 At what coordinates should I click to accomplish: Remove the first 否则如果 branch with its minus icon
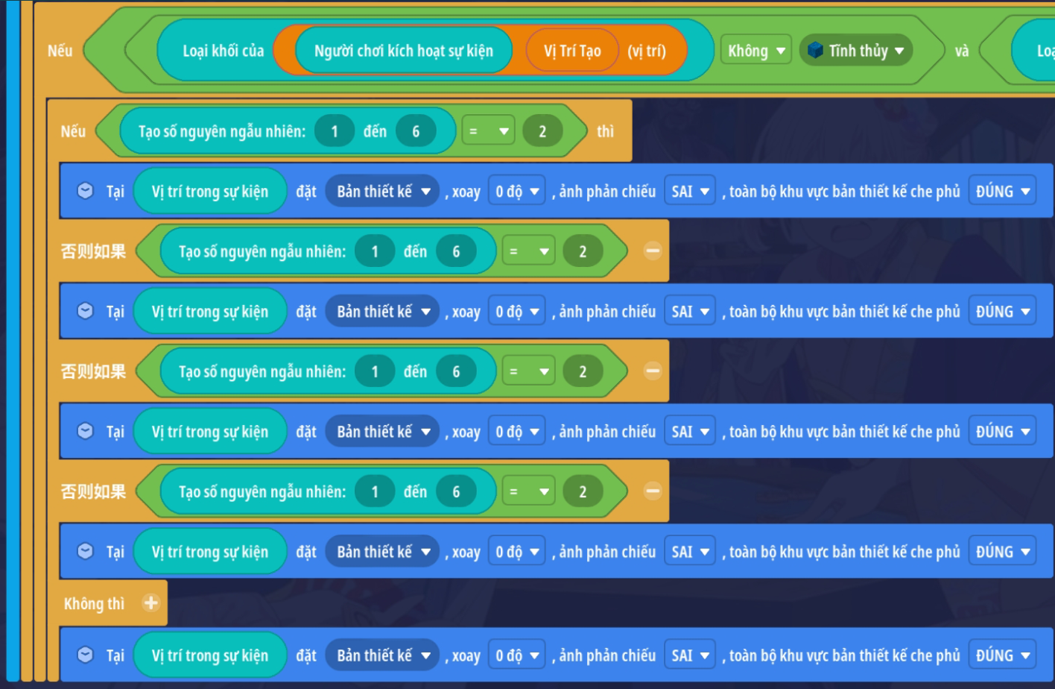click(653, 251)
